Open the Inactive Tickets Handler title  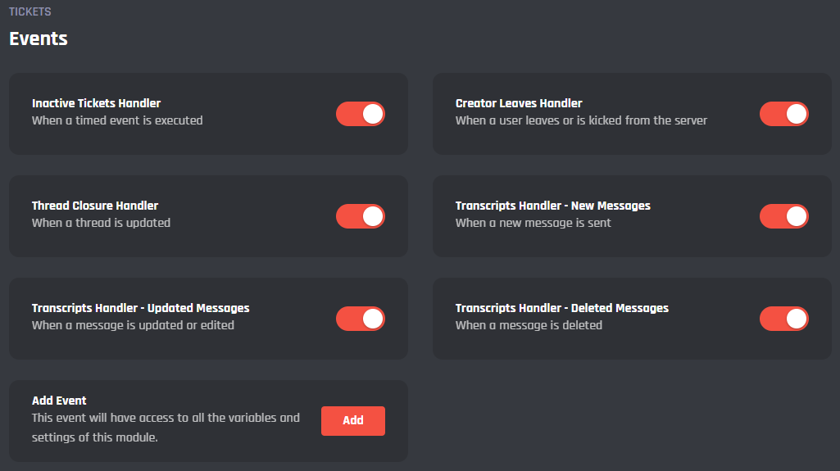click(96, 103)
